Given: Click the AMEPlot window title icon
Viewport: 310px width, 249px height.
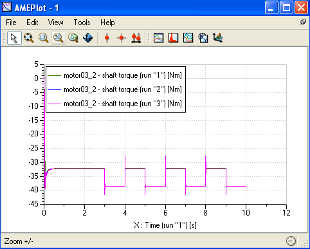Looking at the screenshot, I should click(x=6, y=7).
